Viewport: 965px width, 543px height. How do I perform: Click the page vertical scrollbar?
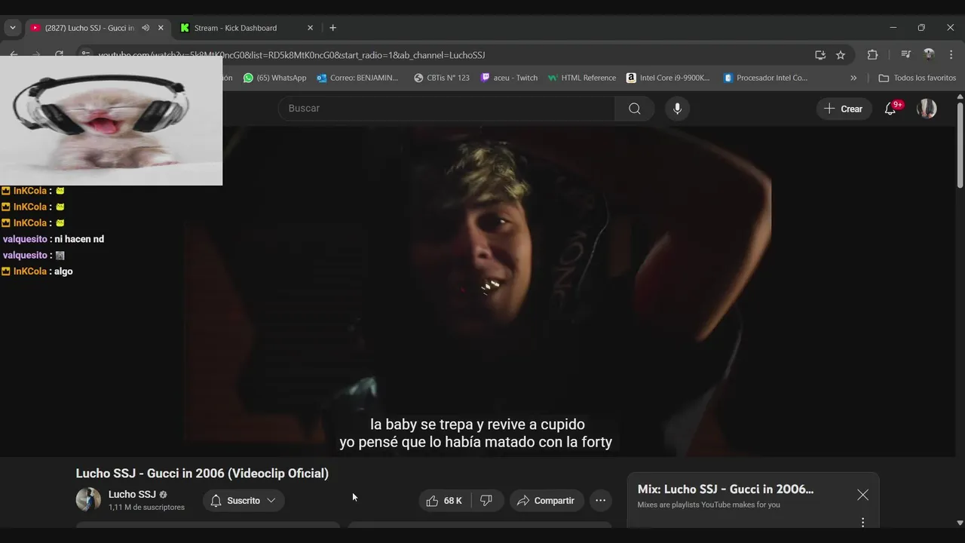coord(960,146)
